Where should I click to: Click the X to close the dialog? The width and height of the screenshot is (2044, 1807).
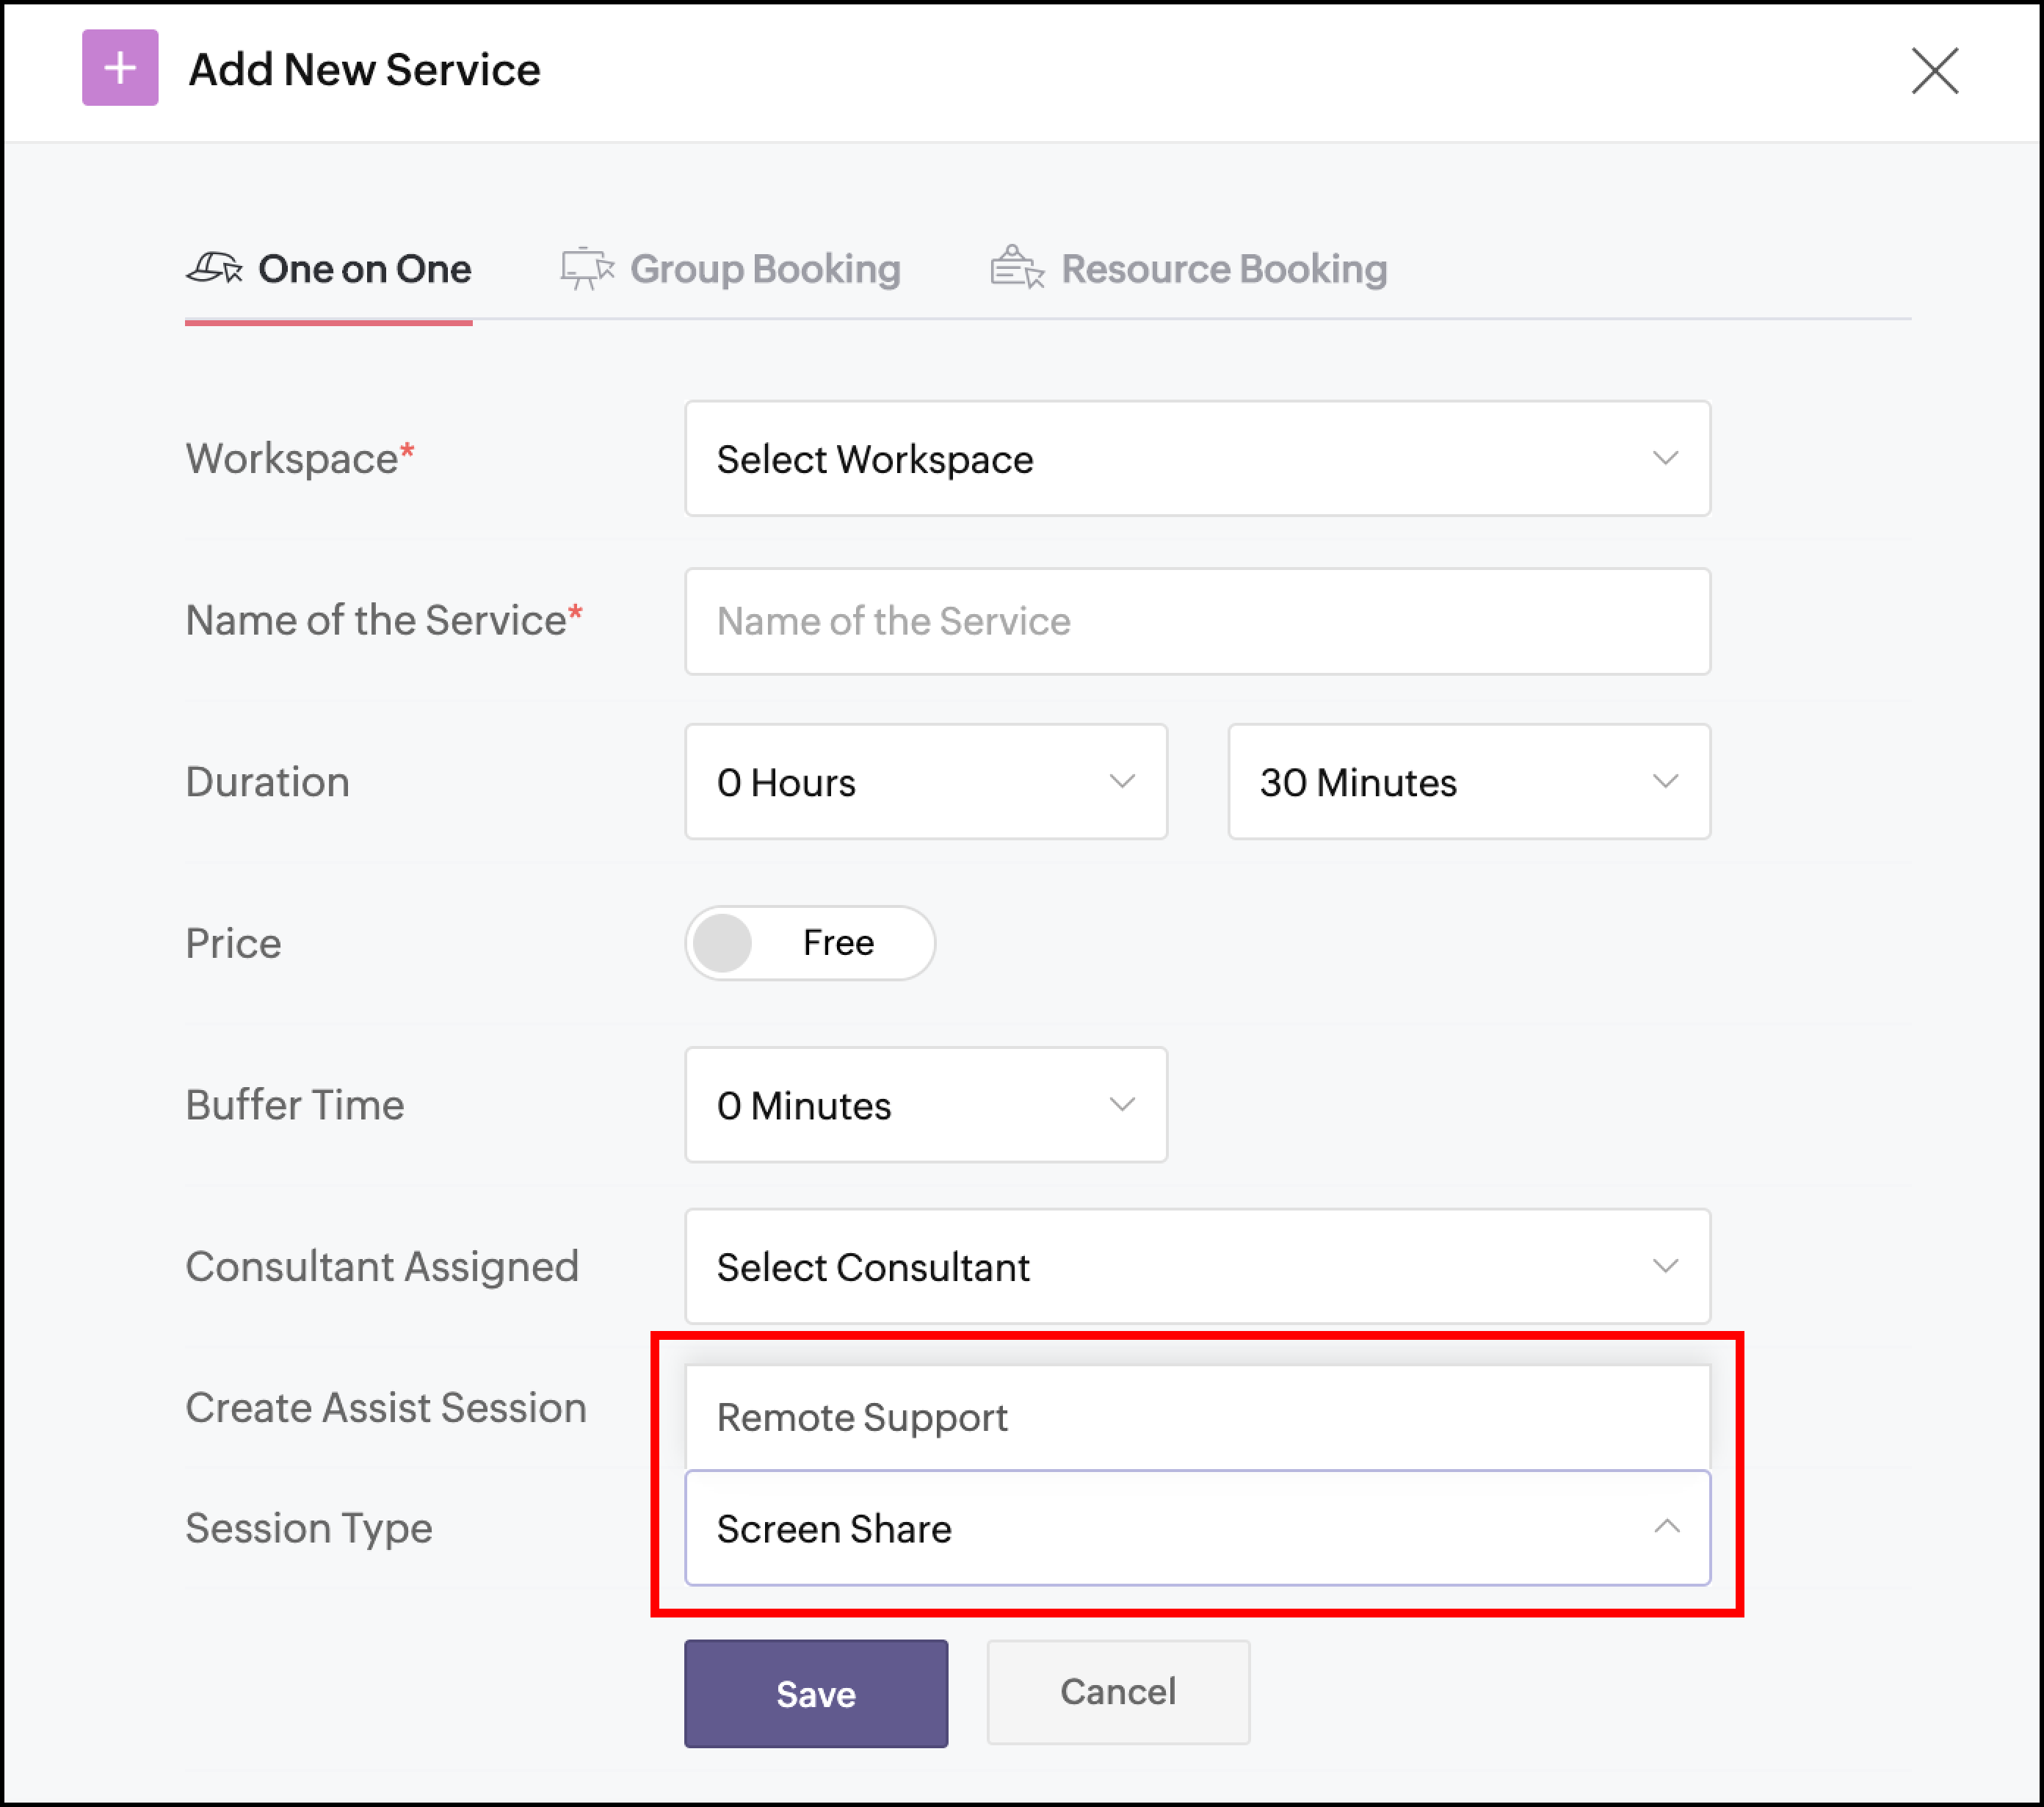pyautogui.click(x=1934, y=70)
